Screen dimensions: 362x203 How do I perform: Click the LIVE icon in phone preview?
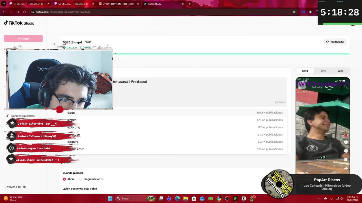click(299, 87)
